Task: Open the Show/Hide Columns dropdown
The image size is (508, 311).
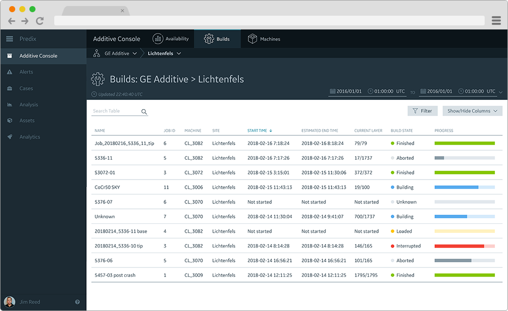Action: tap(473, 111)
